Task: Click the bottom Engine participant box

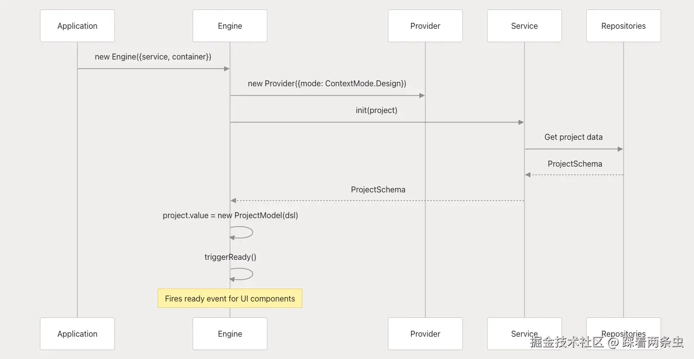Action: point(230,334)
